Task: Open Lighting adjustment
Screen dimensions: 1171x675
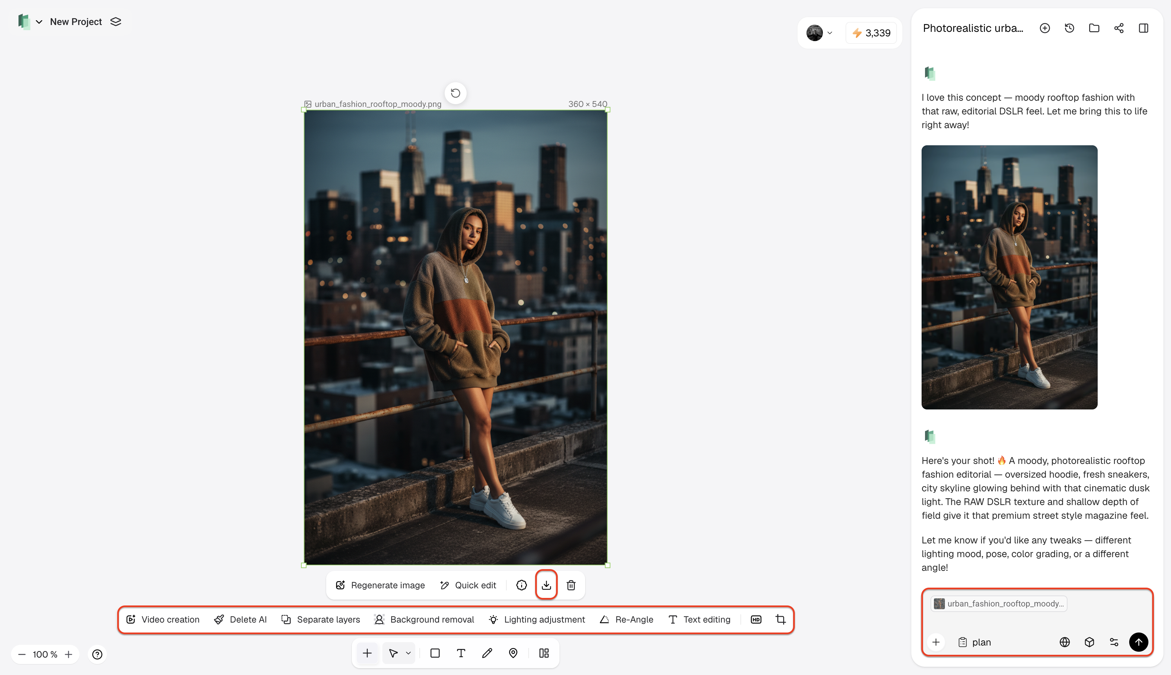Action: (x=537, y=619)
